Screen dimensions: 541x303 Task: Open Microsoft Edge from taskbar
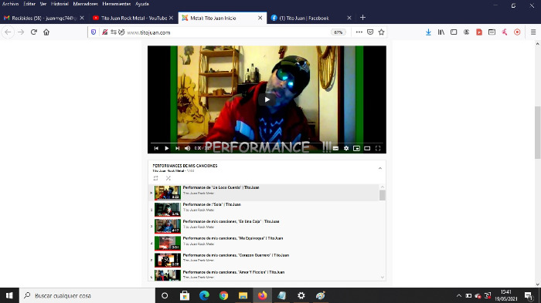[204, 295]
